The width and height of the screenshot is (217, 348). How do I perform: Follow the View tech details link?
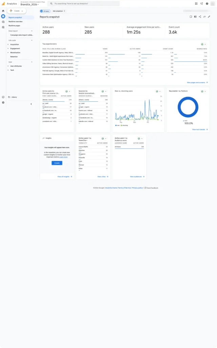pyautogui.click(x=200, y=129)
